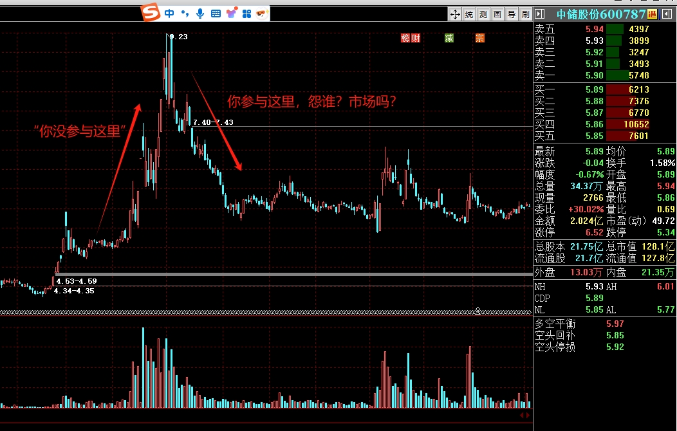
Task: Select the 卖一 ask row at 5.90
Action: tap(604, 75)
